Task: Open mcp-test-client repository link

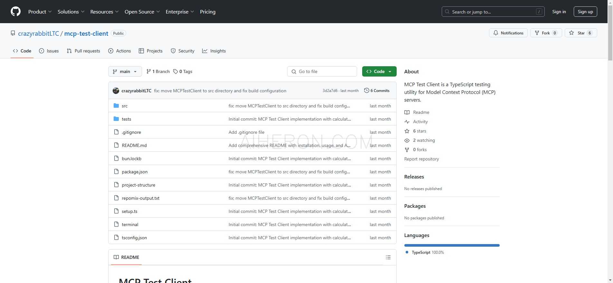Action: tap(86, 33)
